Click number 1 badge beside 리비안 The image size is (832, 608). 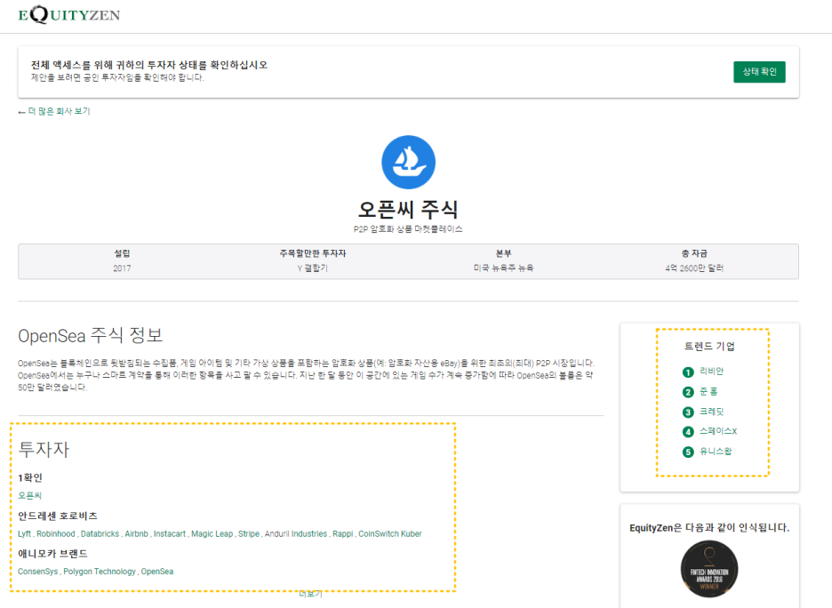[688, 372]
